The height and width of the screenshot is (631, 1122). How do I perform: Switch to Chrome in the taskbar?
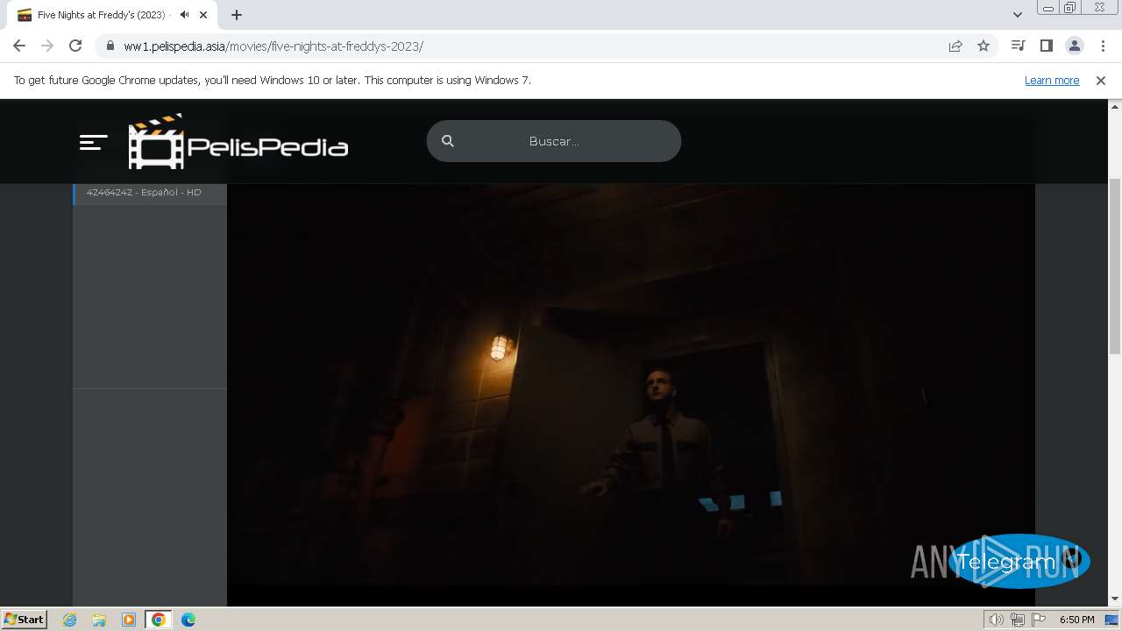pyautogui.click(x=159, y=620)
